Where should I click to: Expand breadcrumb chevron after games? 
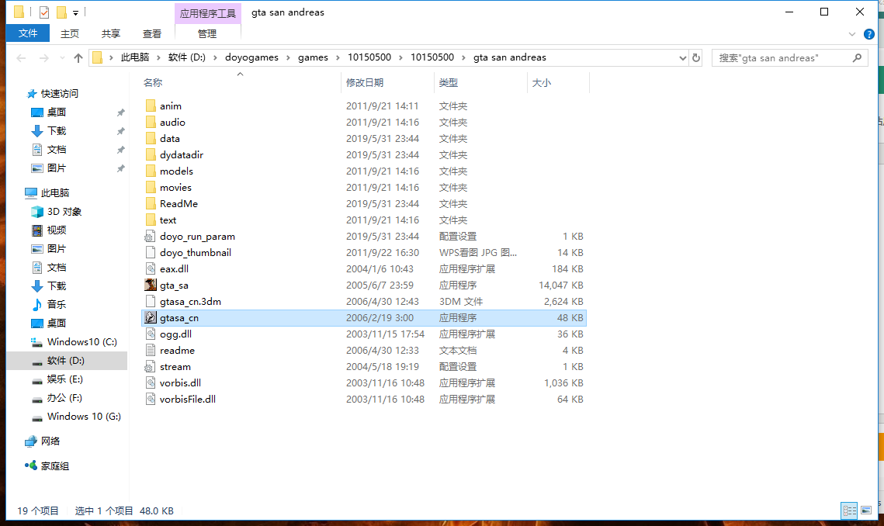coord(338,57)
